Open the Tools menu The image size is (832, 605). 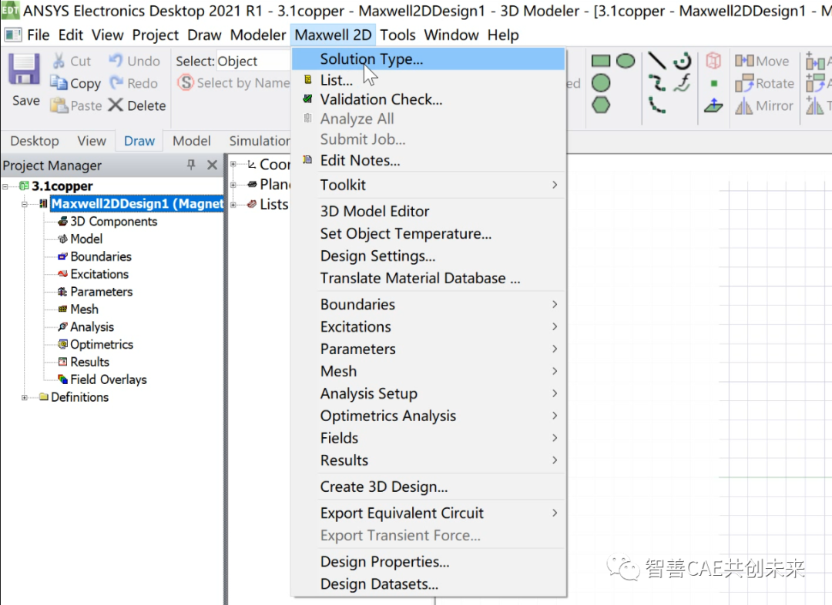[398, 35]
